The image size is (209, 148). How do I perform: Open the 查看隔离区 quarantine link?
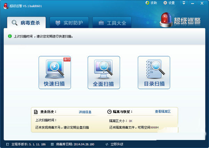[x=163, y=112]
